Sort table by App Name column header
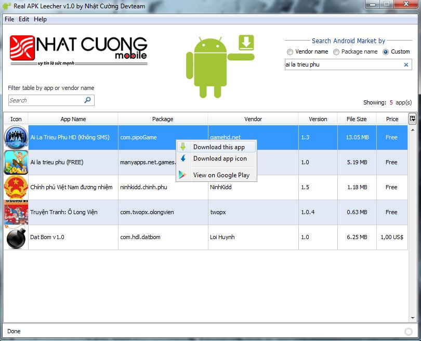421x341 pixels. pos(73,119)
